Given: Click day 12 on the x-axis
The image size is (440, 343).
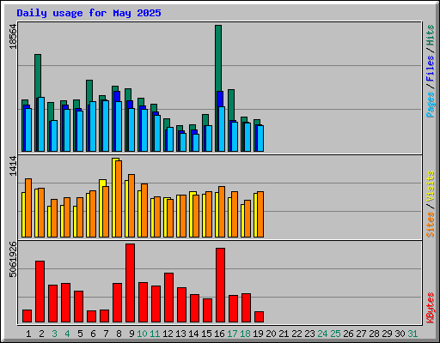Looking at the screenshot, I should (168, 334).
